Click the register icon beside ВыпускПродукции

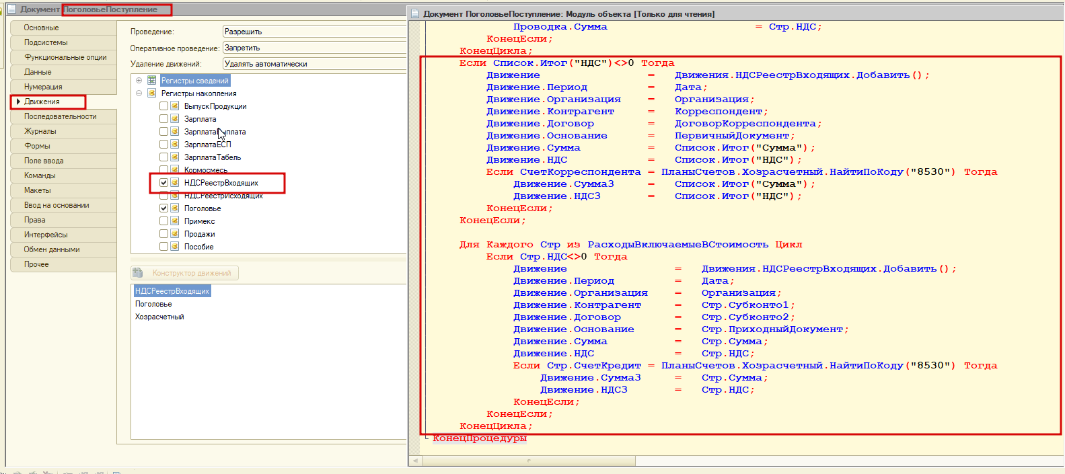click(x=175, y=106)
